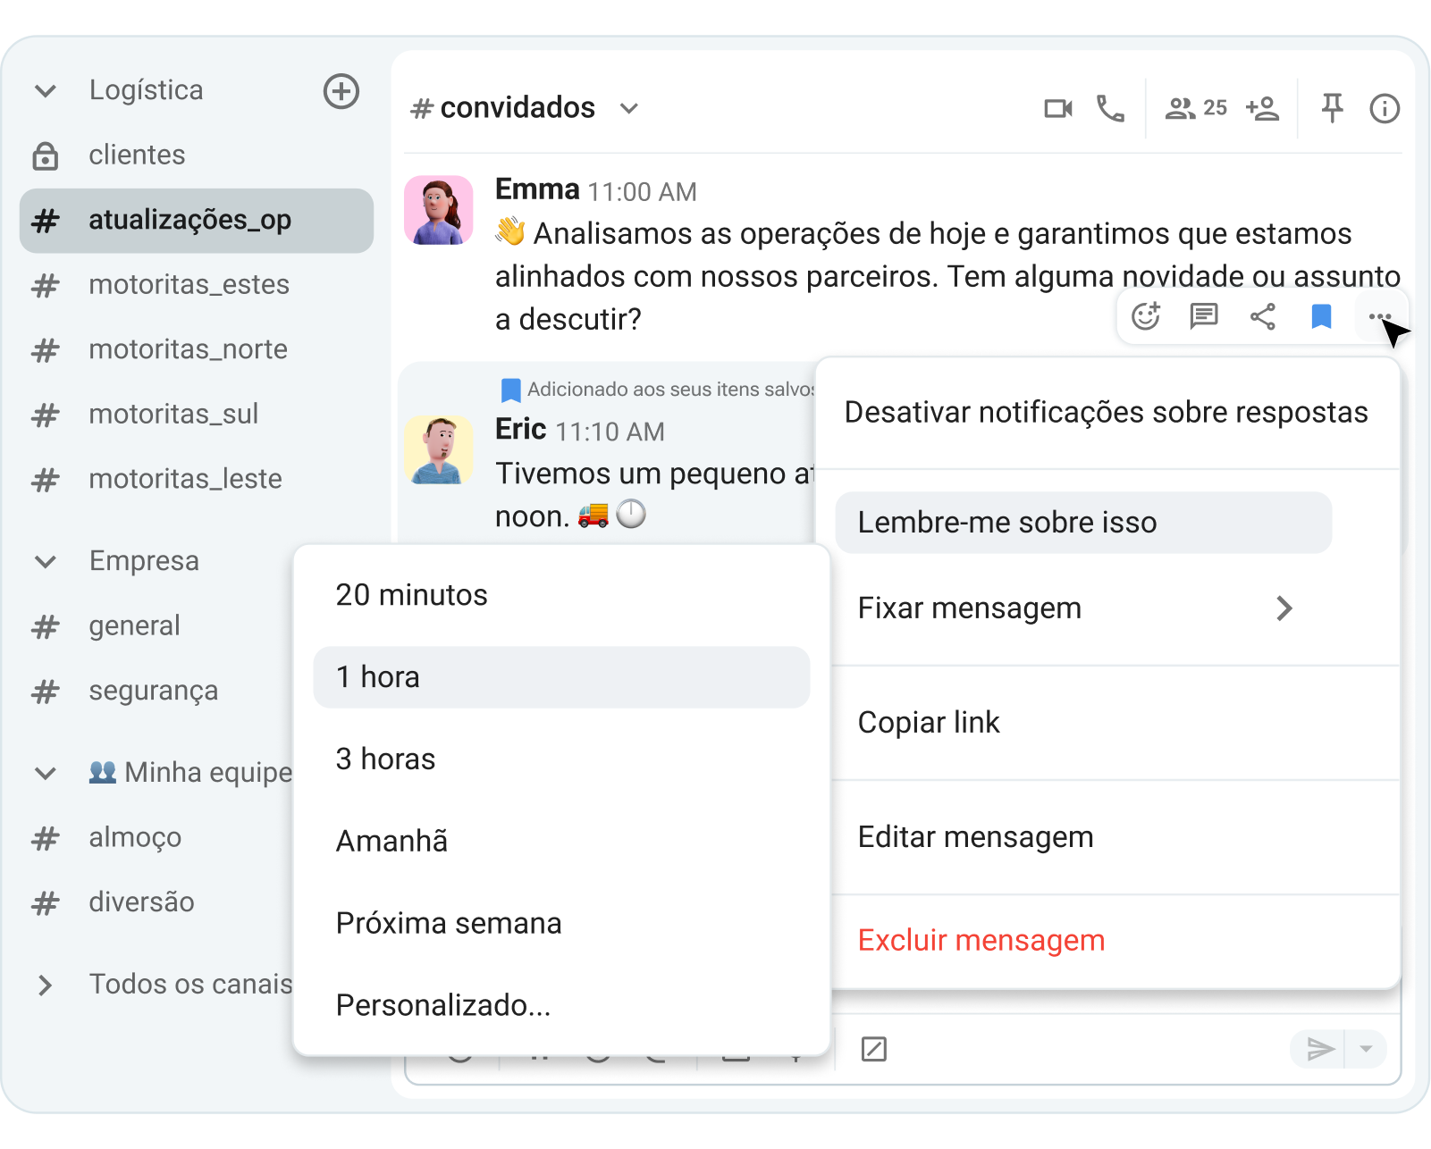Set reminder for 1 hora
The height and width of the screenshot is (1149, 1431).
561,677
